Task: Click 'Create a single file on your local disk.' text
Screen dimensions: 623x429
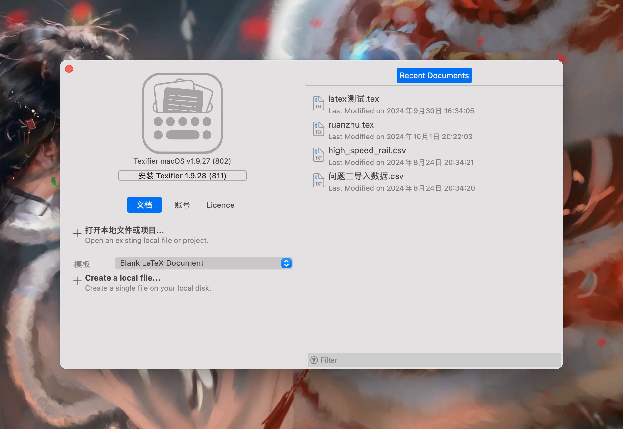Action: coord(148,288)
